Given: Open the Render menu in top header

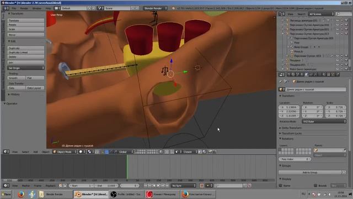Looking at the screenshot, I should [24, 8].
